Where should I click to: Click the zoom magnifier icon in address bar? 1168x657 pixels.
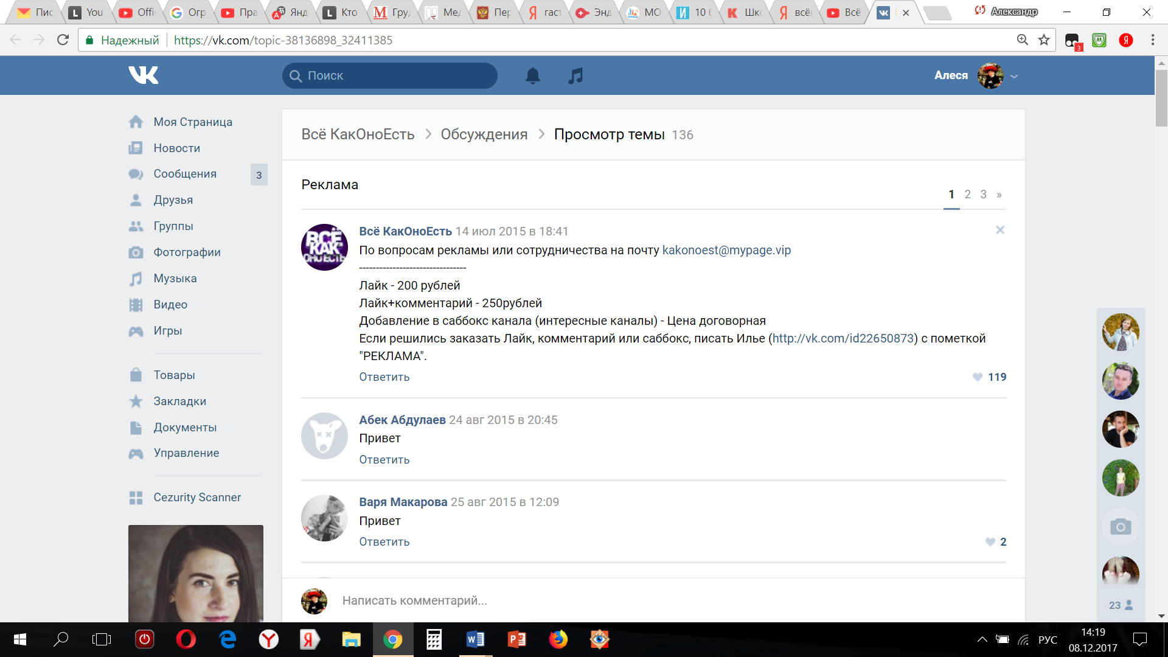[1023, 40]
